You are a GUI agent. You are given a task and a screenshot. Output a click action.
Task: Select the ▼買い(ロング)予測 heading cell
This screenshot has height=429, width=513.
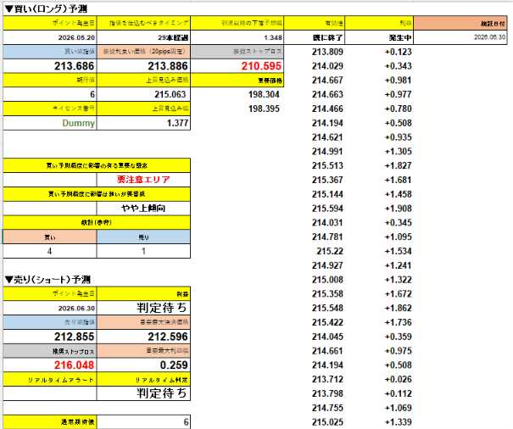(46, 8)
